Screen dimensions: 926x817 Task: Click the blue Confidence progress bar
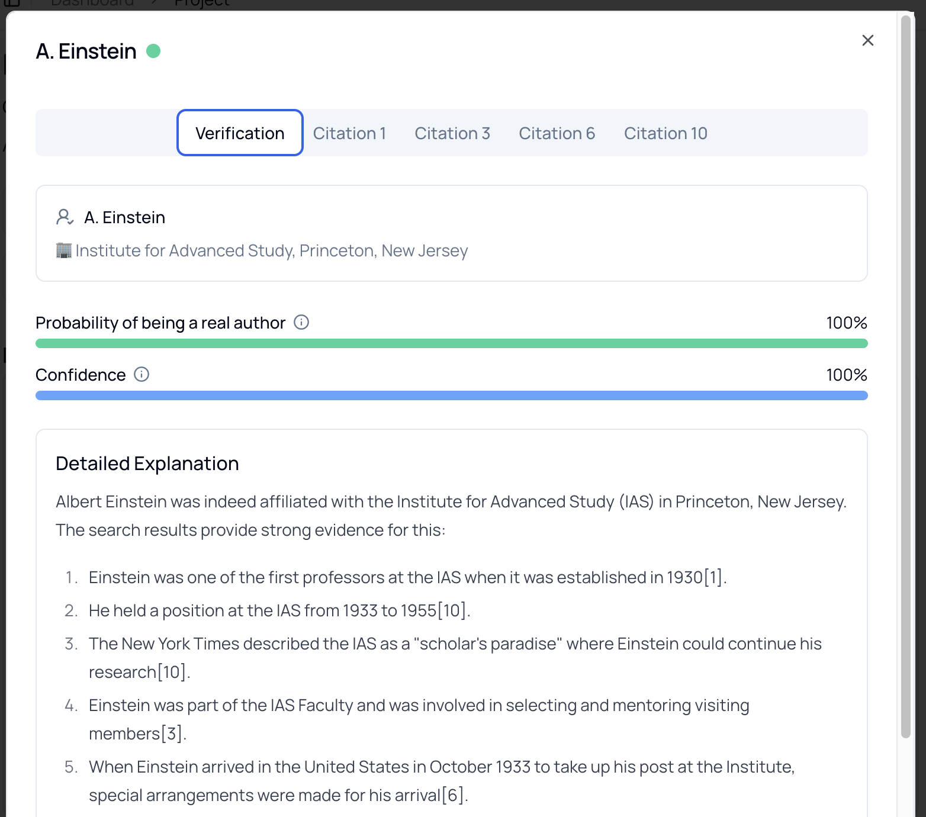point(451,395)
